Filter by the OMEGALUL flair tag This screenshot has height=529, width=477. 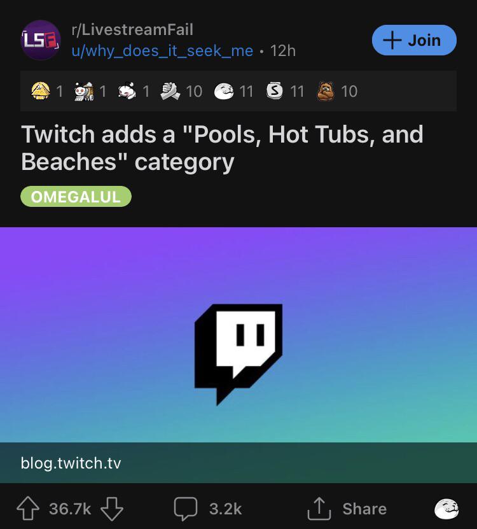[x=76, y=197]
